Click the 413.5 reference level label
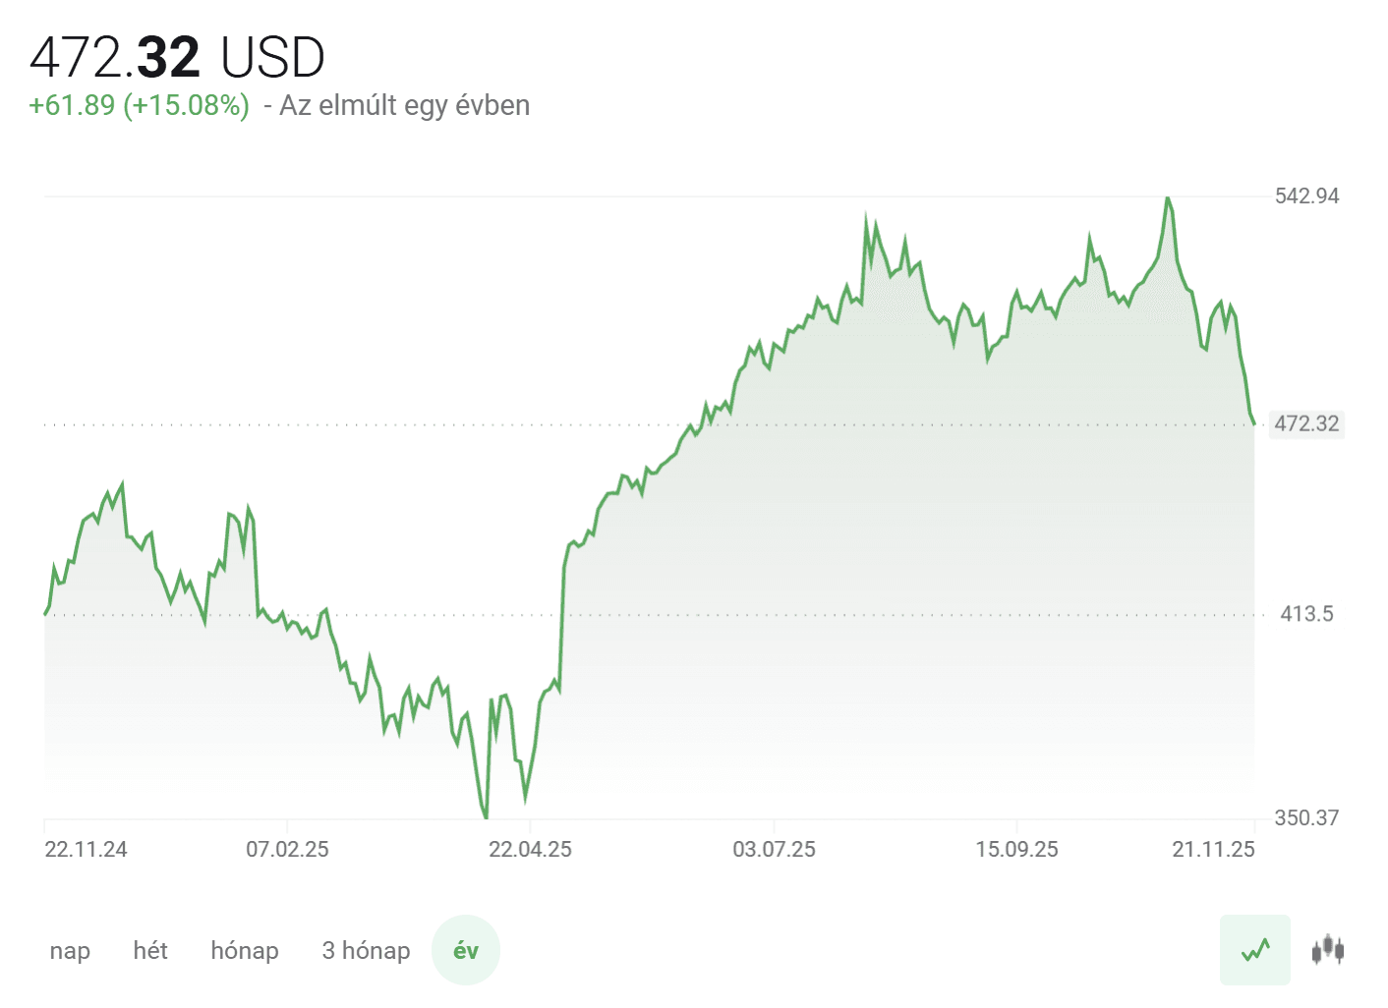This screenshot has width=1388, height=1008. (x=1306, y=615)
